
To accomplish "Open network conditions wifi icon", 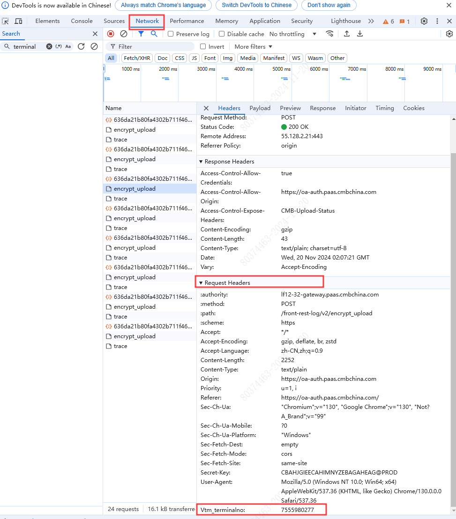I will 330,34.
